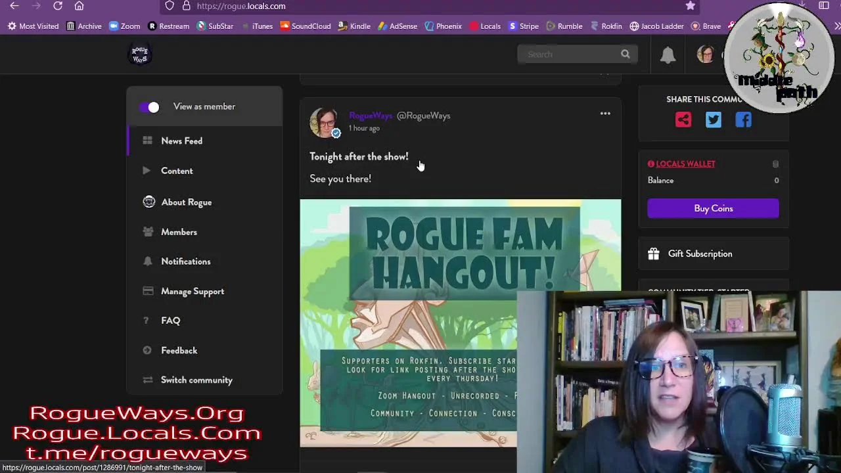Viewport: 841px width, 473px height.
Task: Click the search magnifier icon
Action: 625,55
